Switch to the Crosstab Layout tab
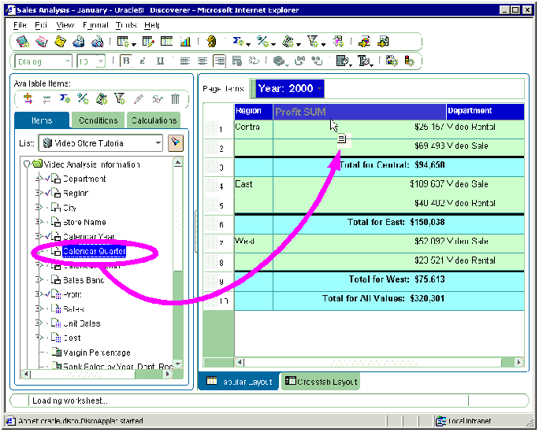The width and height of the screenshot is (539, 432). (x=321, y=382)
